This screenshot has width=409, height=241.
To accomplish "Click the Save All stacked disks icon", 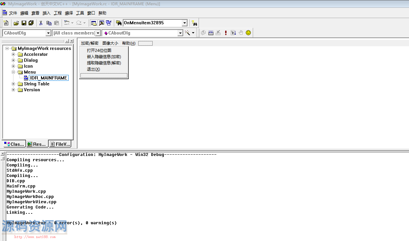I will pos(31,23).
